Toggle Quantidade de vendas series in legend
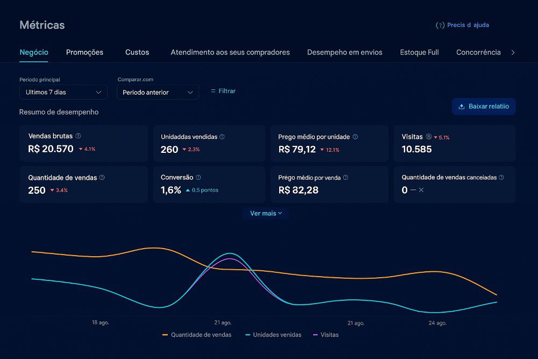Image resolution: width=538 pixels, height=359 pixels. (x=196, y=335)
